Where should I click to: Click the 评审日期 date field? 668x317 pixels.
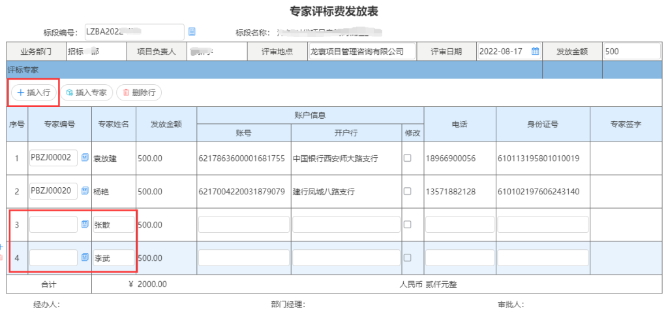509,51
